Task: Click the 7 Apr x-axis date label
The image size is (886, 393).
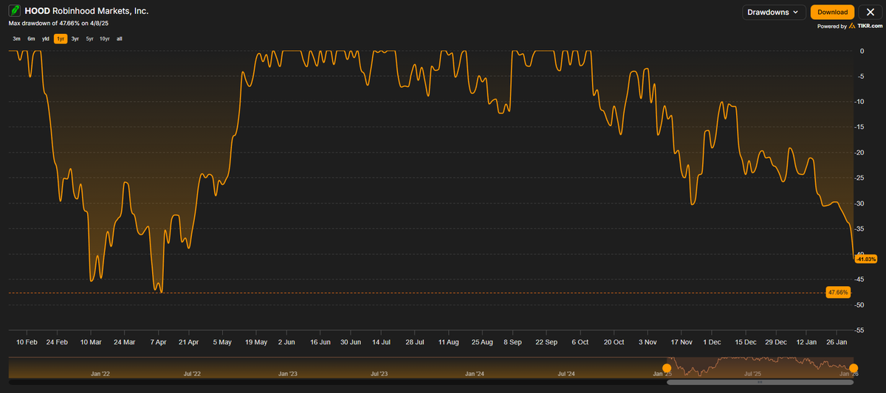Action: (159, 342)
